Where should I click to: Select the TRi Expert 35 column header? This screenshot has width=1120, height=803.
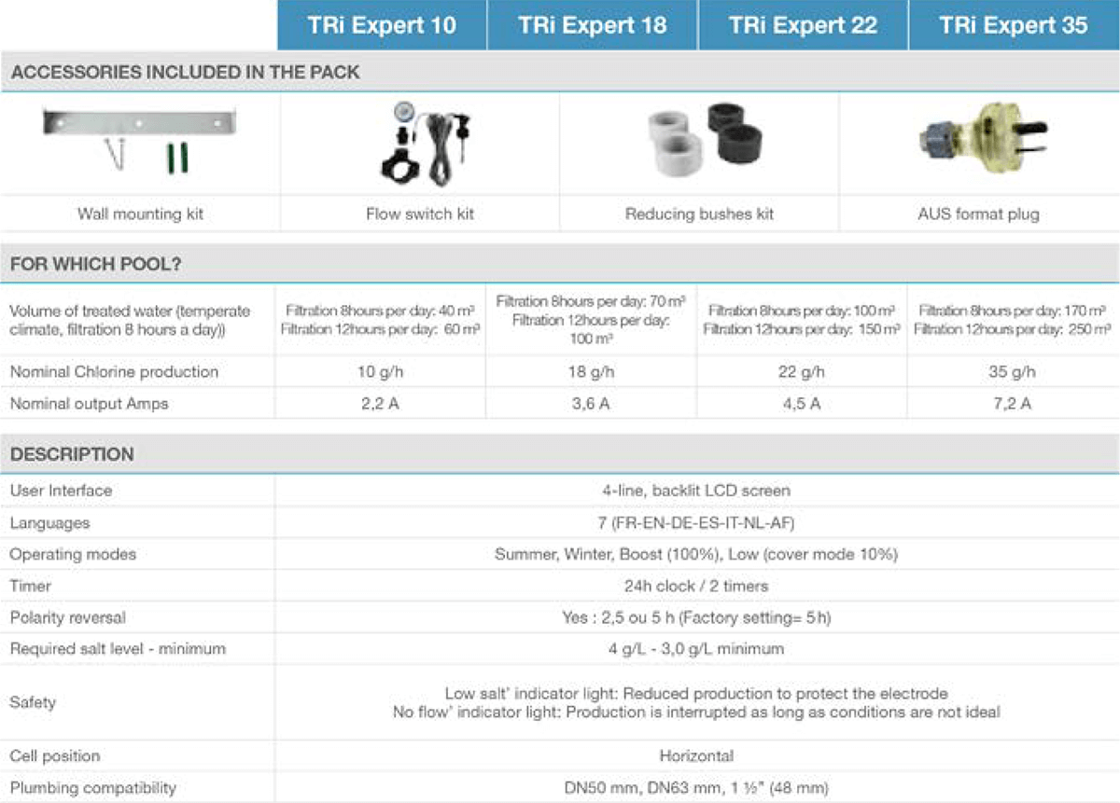(x=1014, y=25)
